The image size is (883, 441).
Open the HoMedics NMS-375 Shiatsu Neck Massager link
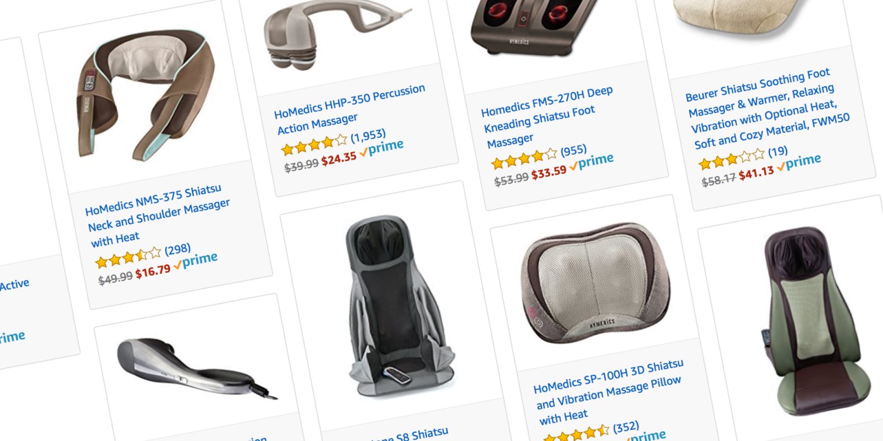158,216
